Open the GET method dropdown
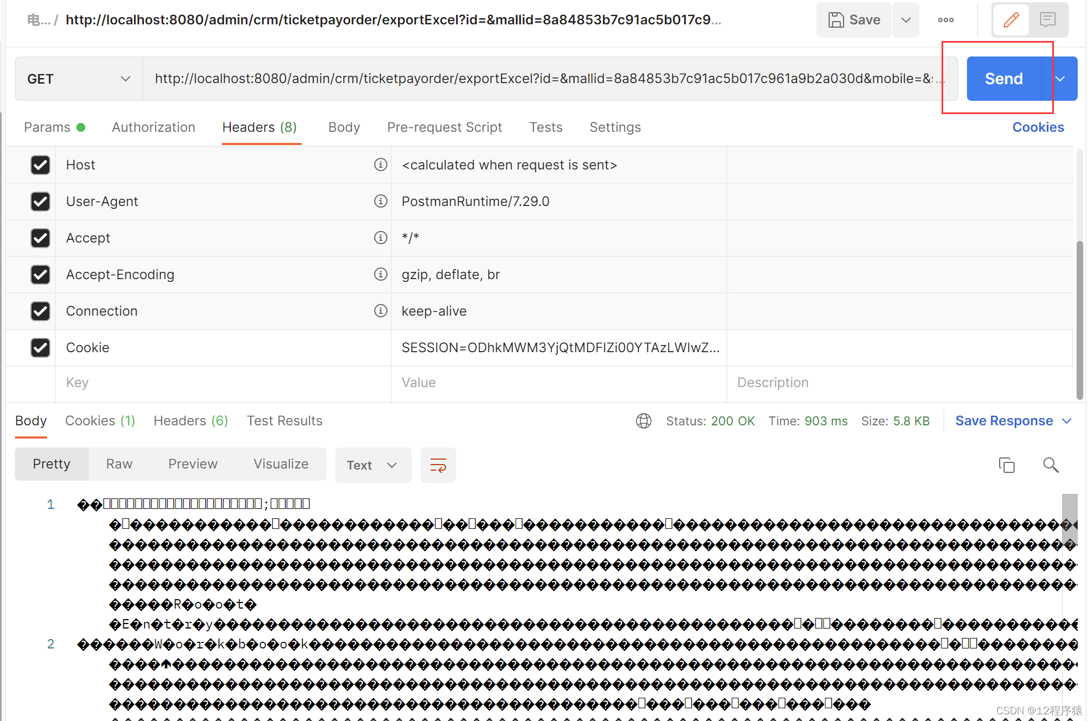The width and height of the screenshot is (1091, 721). 79,79
